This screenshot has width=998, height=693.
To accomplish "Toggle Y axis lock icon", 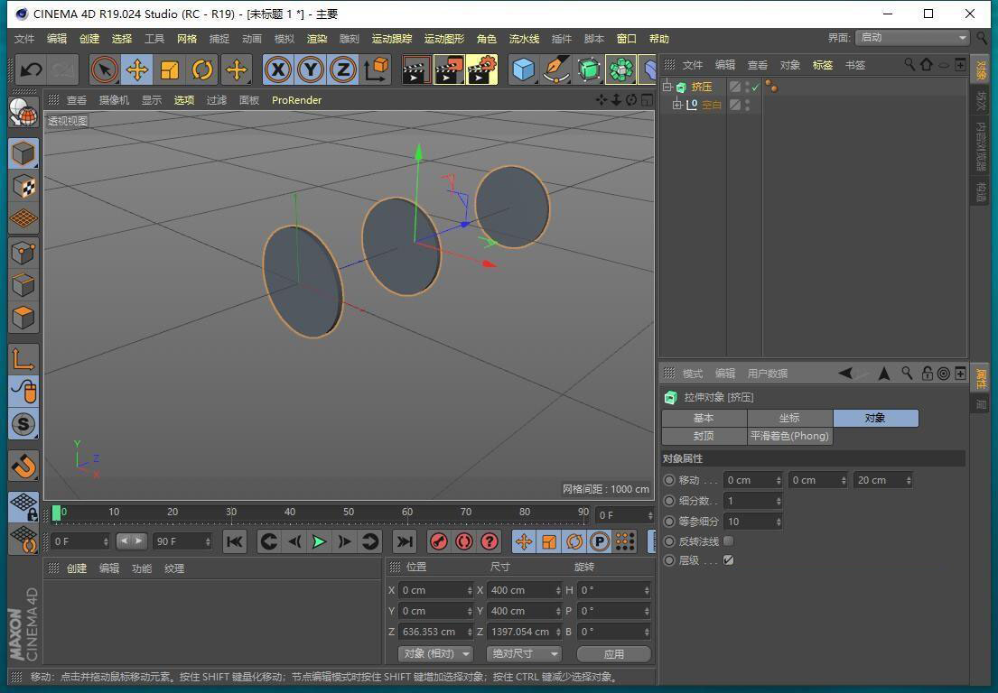I will tap(311, 69).
